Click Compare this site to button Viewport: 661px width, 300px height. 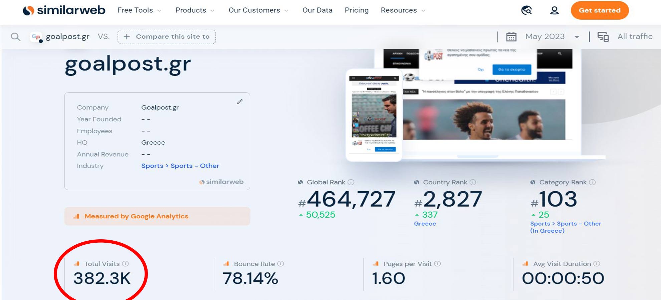point(167,37)
